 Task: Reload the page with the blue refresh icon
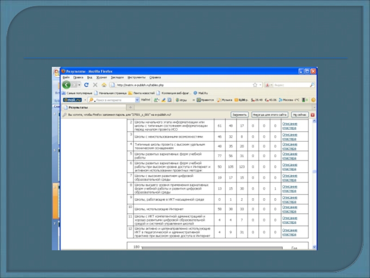86,85
